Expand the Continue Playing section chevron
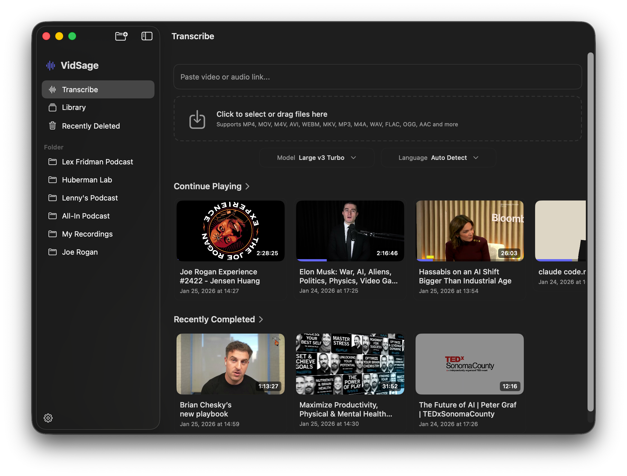Screen dimensions: 627x476 pyautogui.click(x=248, y=186)
